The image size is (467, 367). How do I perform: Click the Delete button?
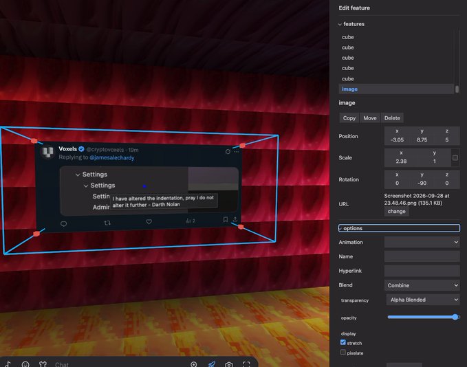coord(392,118)
